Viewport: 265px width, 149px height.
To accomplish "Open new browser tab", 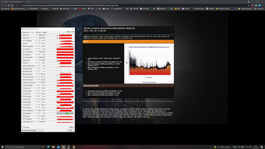I will coord(28,2).
